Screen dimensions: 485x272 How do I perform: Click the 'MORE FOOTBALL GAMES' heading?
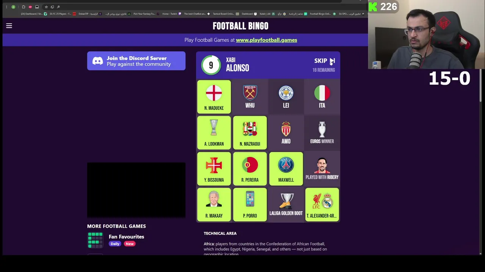click(x=116, y=226)
